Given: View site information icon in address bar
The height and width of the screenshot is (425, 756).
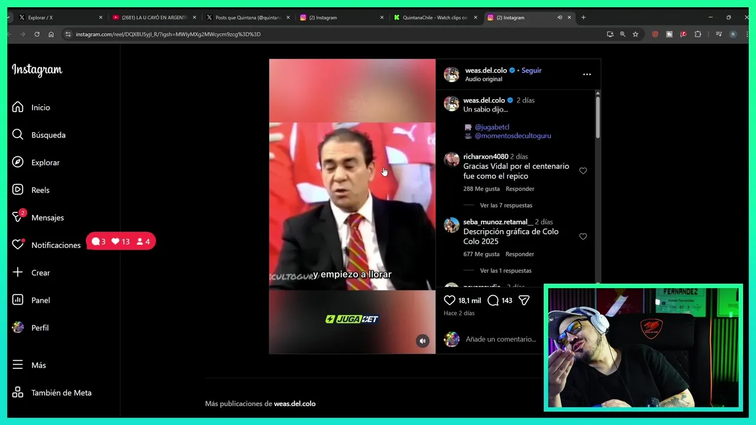Looking at the screenshot, I should [67, 34].
